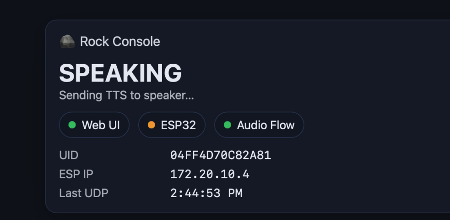Viewport: 450px width, 220px height.
Task: Select the Audio Flow status pill
Action: click(259, 125)
